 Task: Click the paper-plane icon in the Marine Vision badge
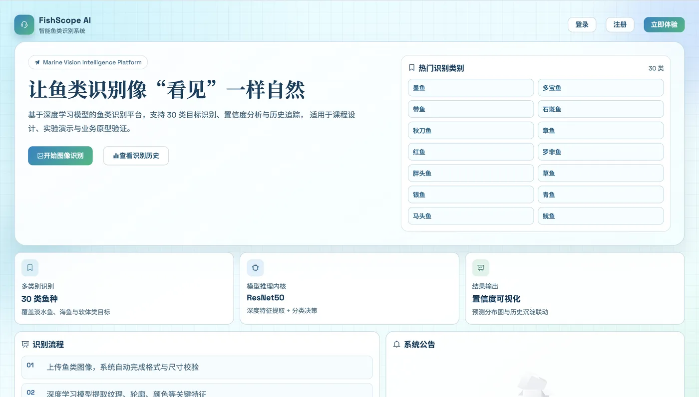tap(37, 62)
